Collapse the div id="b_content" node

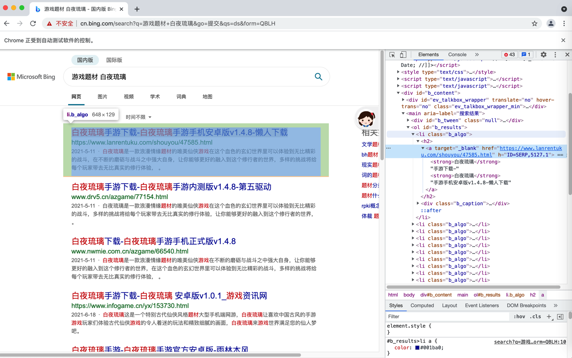coord(398,93)
